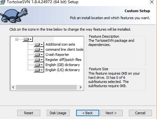Collapse the root feature tree node
157x119 pixels.
point(17,40)
